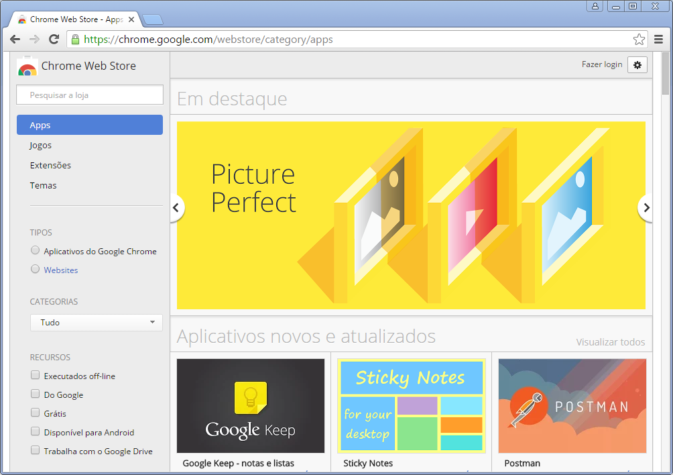
Task: Click the vertical page scrollbar thumb
Action: click(666, 73)
